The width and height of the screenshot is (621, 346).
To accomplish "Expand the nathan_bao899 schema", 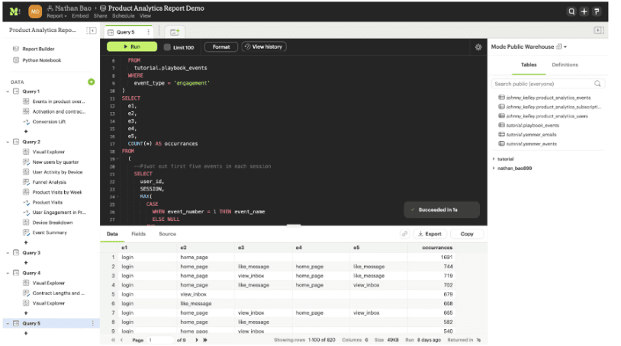I will point(494,168).
